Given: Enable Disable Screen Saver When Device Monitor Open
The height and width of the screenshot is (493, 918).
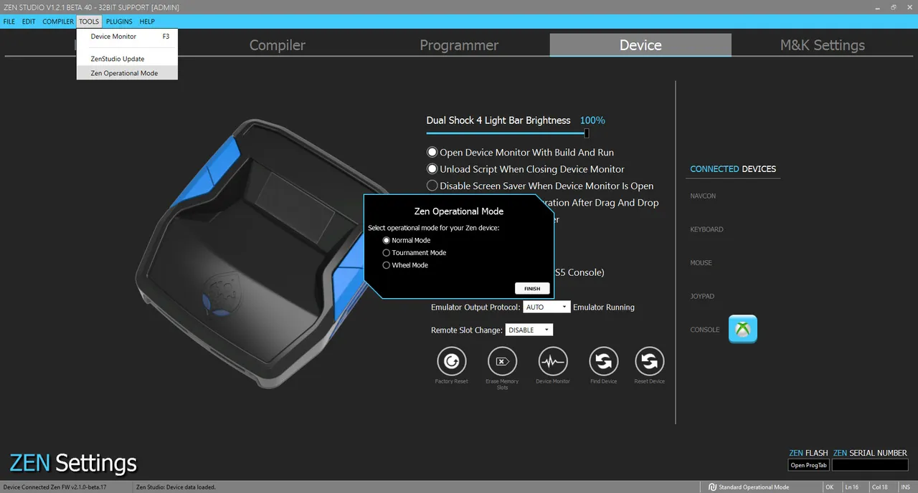Looking at the screenshot, I should click(x=432, y=186).
